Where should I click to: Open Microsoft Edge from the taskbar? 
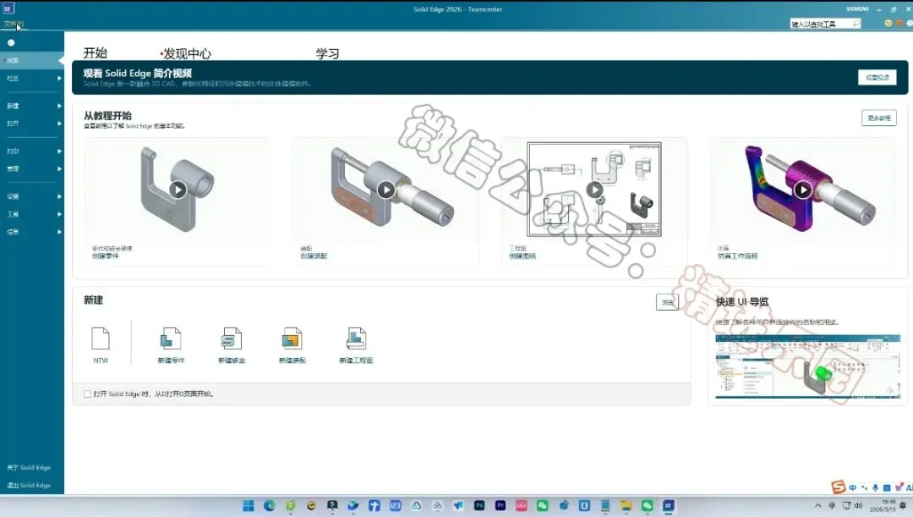click(x=269, y=505)
